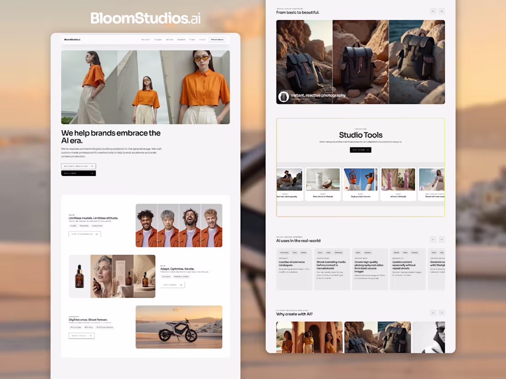Open the "Pack shots to lifestyle" card thumbnail
Image resolution: width=506 pixels, height=379 pixels.
(323, 179)
